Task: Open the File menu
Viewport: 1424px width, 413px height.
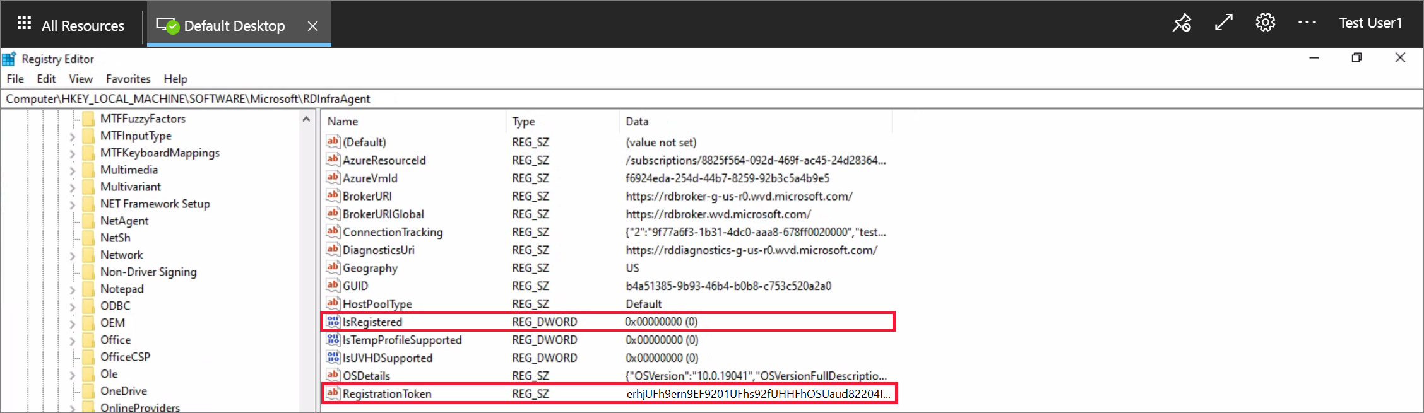Action: [x=15, y=79]
